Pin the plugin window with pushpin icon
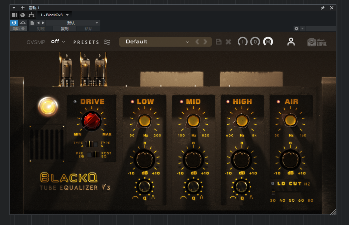 click(322, 8)
